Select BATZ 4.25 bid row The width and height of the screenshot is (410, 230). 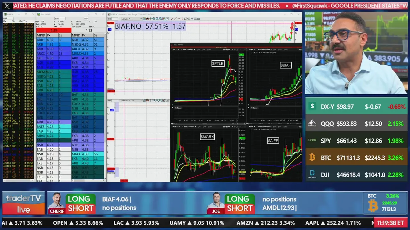pos(53,126)
